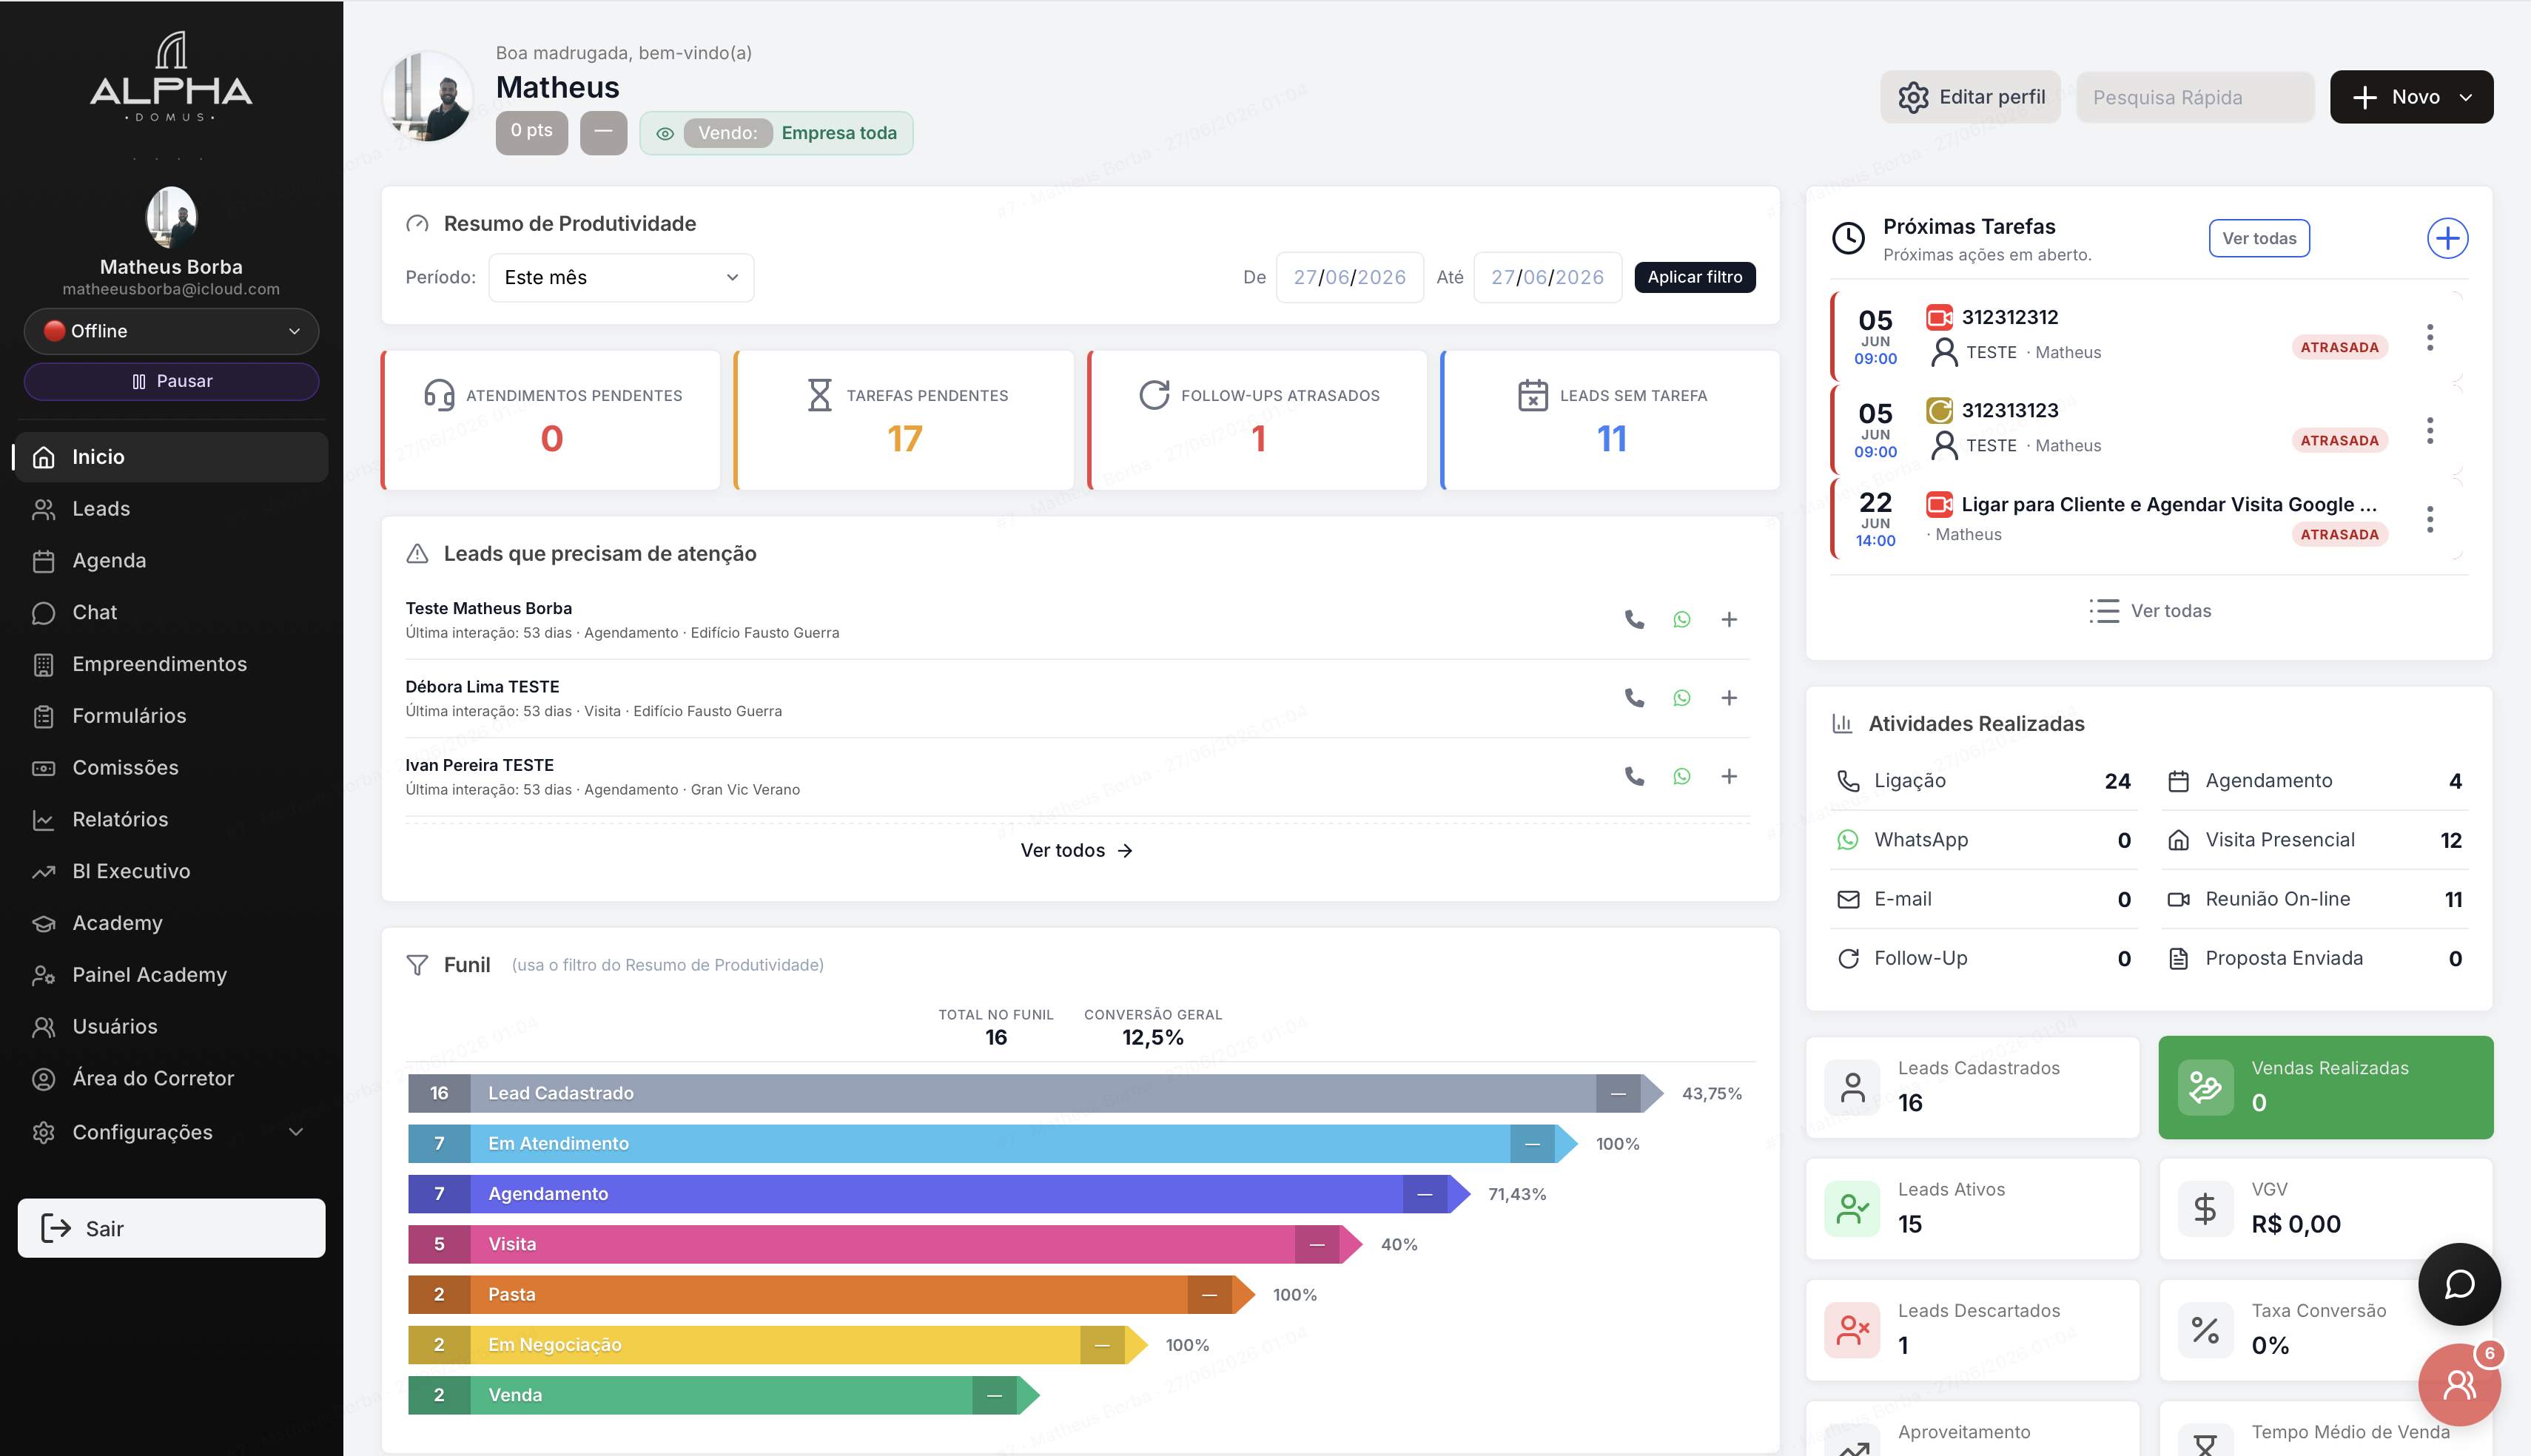Click Editar perfil button
Screen dimensions: 2531x1456
click(1969, 97)
